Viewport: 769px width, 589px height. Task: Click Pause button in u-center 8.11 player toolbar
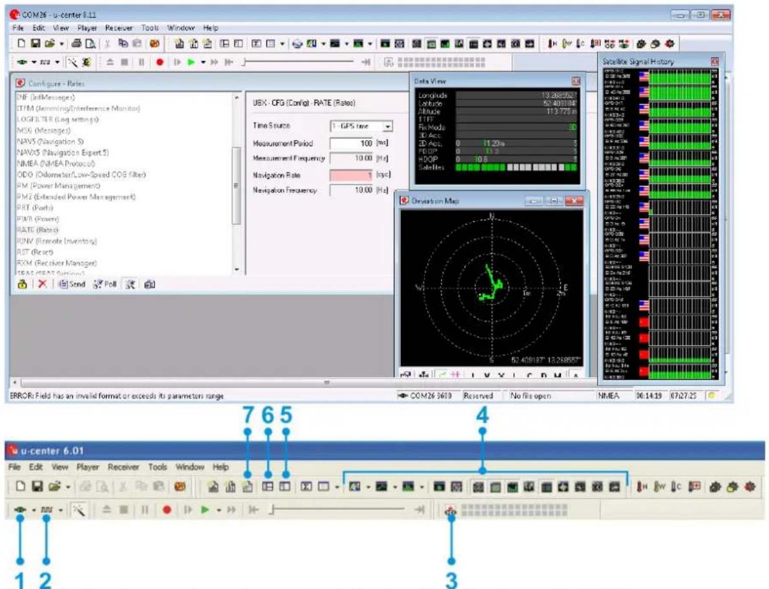tap(141, 62)
